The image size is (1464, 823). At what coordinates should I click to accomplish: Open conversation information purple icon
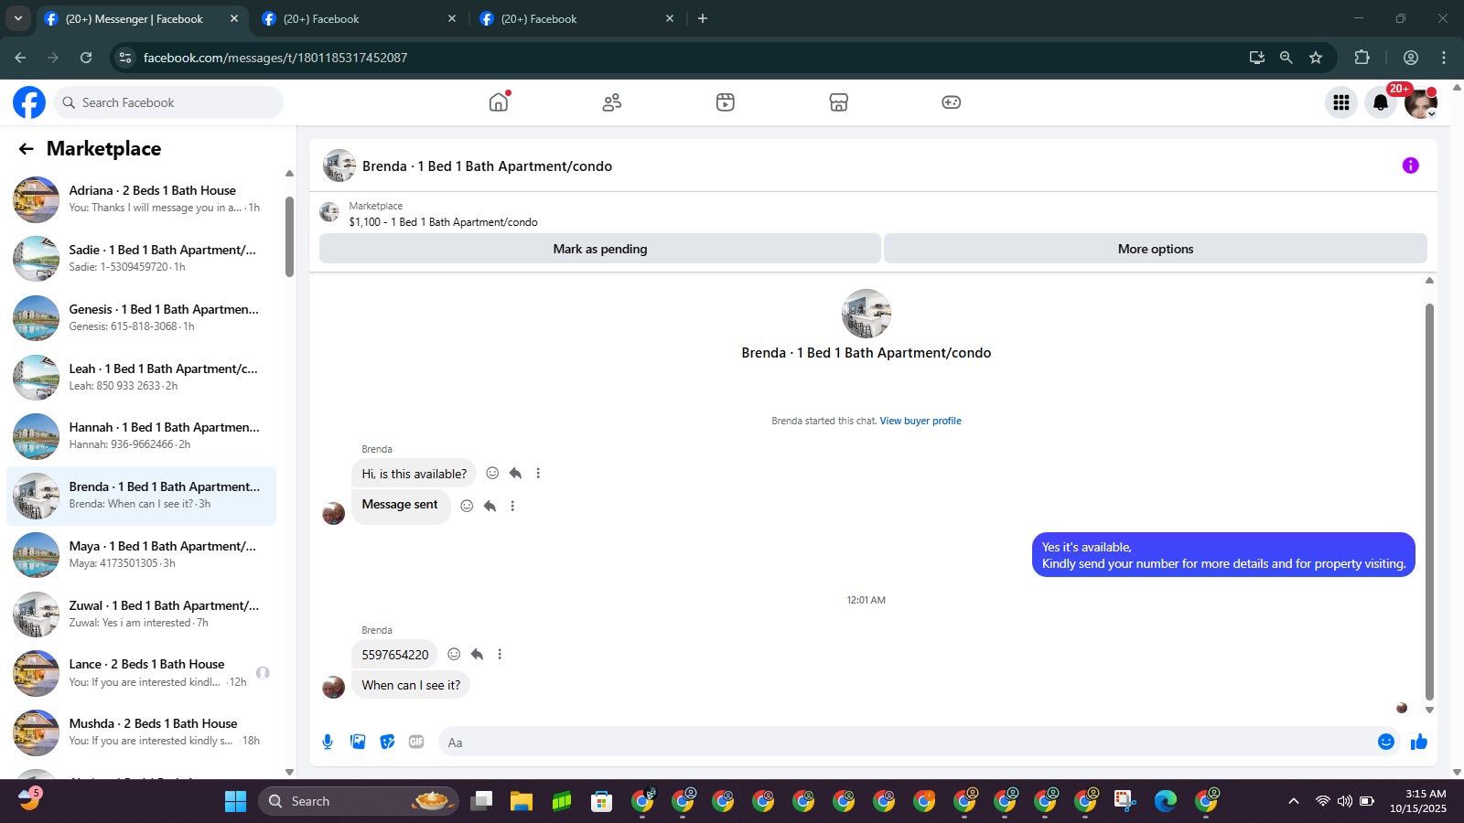[x=1411, y=166]
